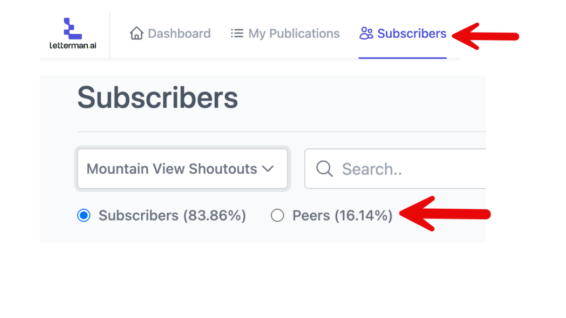Select the Peers (16.14%) radio button

point(277,216)
